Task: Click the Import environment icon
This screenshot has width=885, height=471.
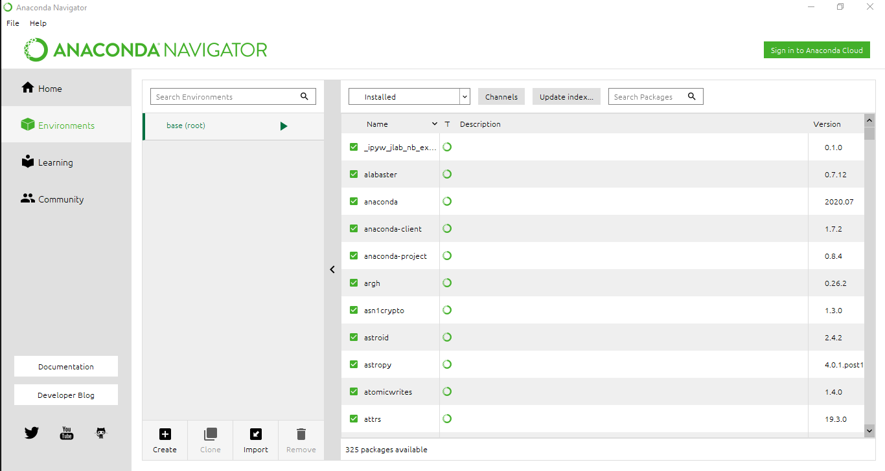Action: point(255,434)
